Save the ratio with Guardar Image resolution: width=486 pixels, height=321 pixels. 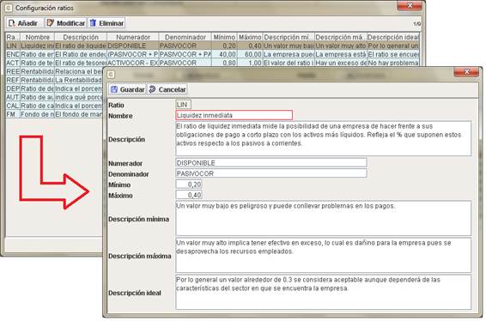(x=127, y=89)
